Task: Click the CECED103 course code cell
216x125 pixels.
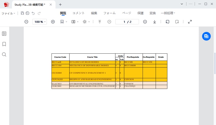Action: [x=60, y=73]
